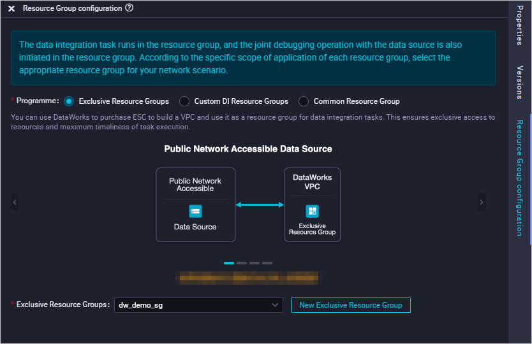Click the Exclusive Resource Group icon in diagram
The width and height of the screenshot is (532, 344).
[312, 211]
